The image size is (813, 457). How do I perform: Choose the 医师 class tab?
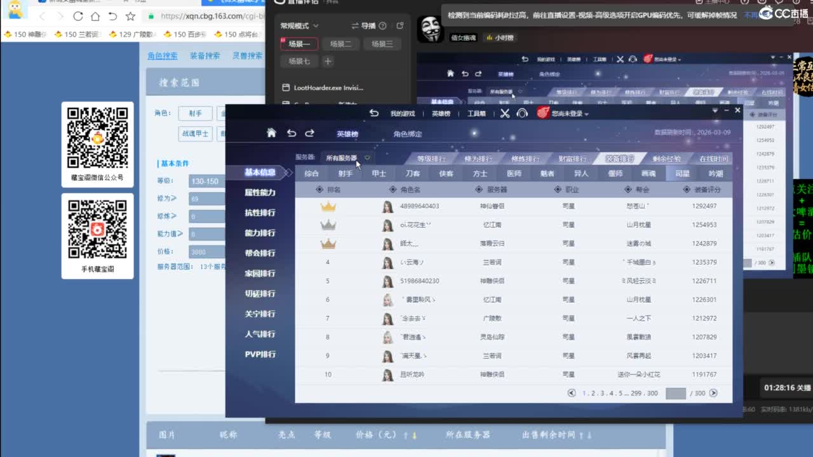tap(514, 173)
